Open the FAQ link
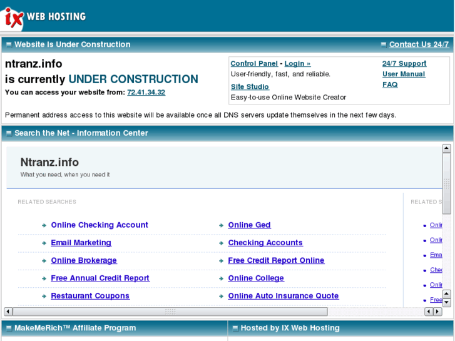455x341 pixels. click(390, 84)
